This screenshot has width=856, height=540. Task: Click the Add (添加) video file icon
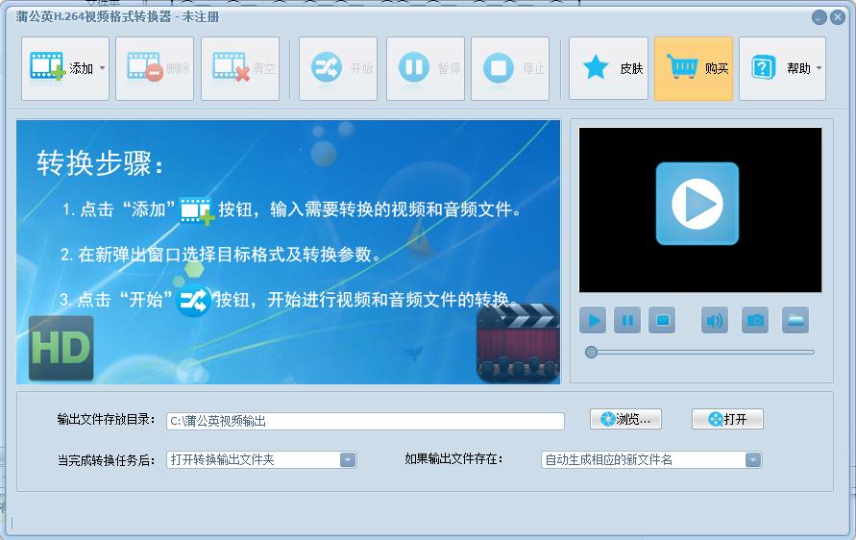pyautogui.click(x=48, y=67)
